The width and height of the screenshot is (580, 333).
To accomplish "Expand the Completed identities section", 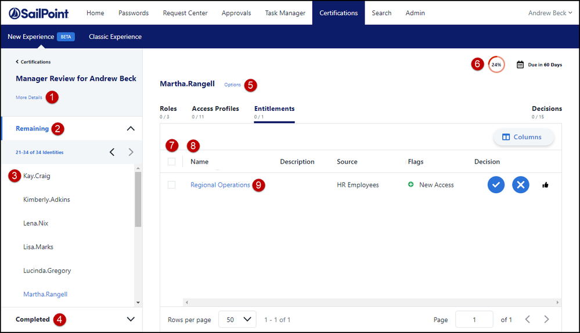I will click(131, 319).
